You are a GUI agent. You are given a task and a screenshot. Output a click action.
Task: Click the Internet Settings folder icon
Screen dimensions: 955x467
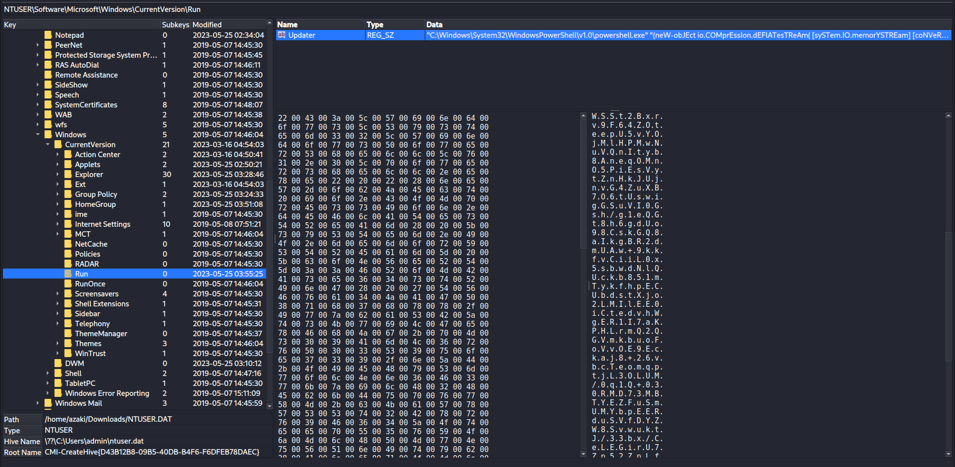coord(68,224)
